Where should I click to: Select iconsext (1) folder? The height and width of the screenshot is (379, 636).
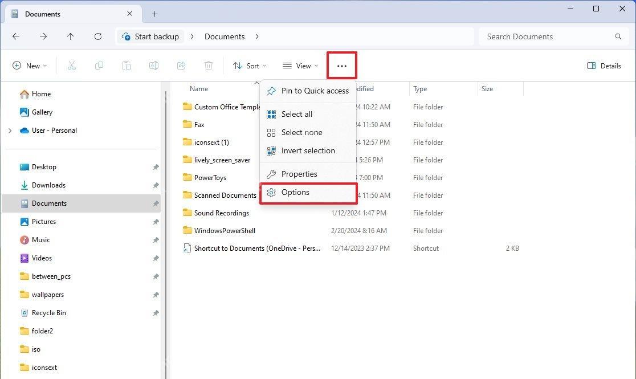point(211,142)
